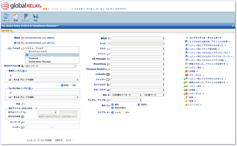Open the フラグ dropdown
This screenshot has height=146, width=237.
(138, 49)
